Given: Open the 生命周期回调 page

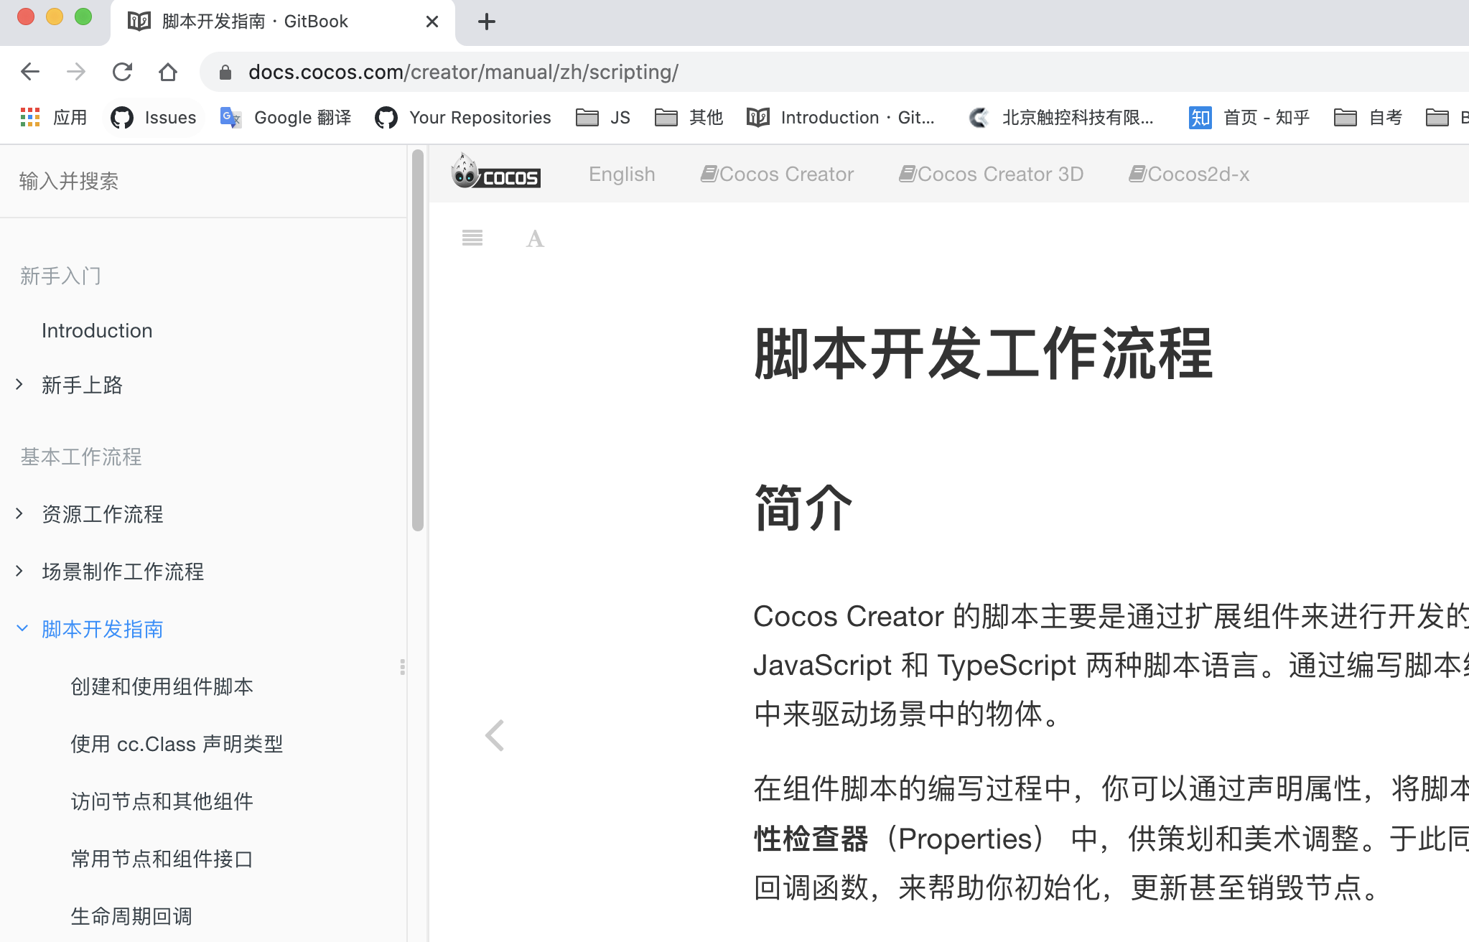Looking at the screenshot, I should (131, 916).
